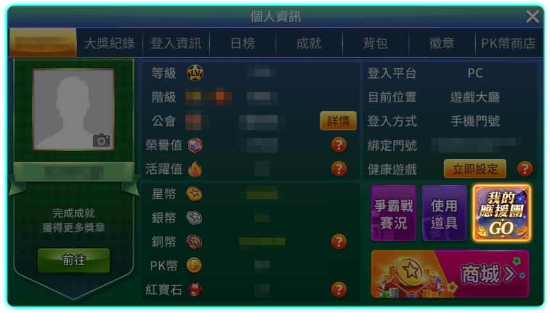Click the 銀幣 silver coin icon

coord(194,218)
